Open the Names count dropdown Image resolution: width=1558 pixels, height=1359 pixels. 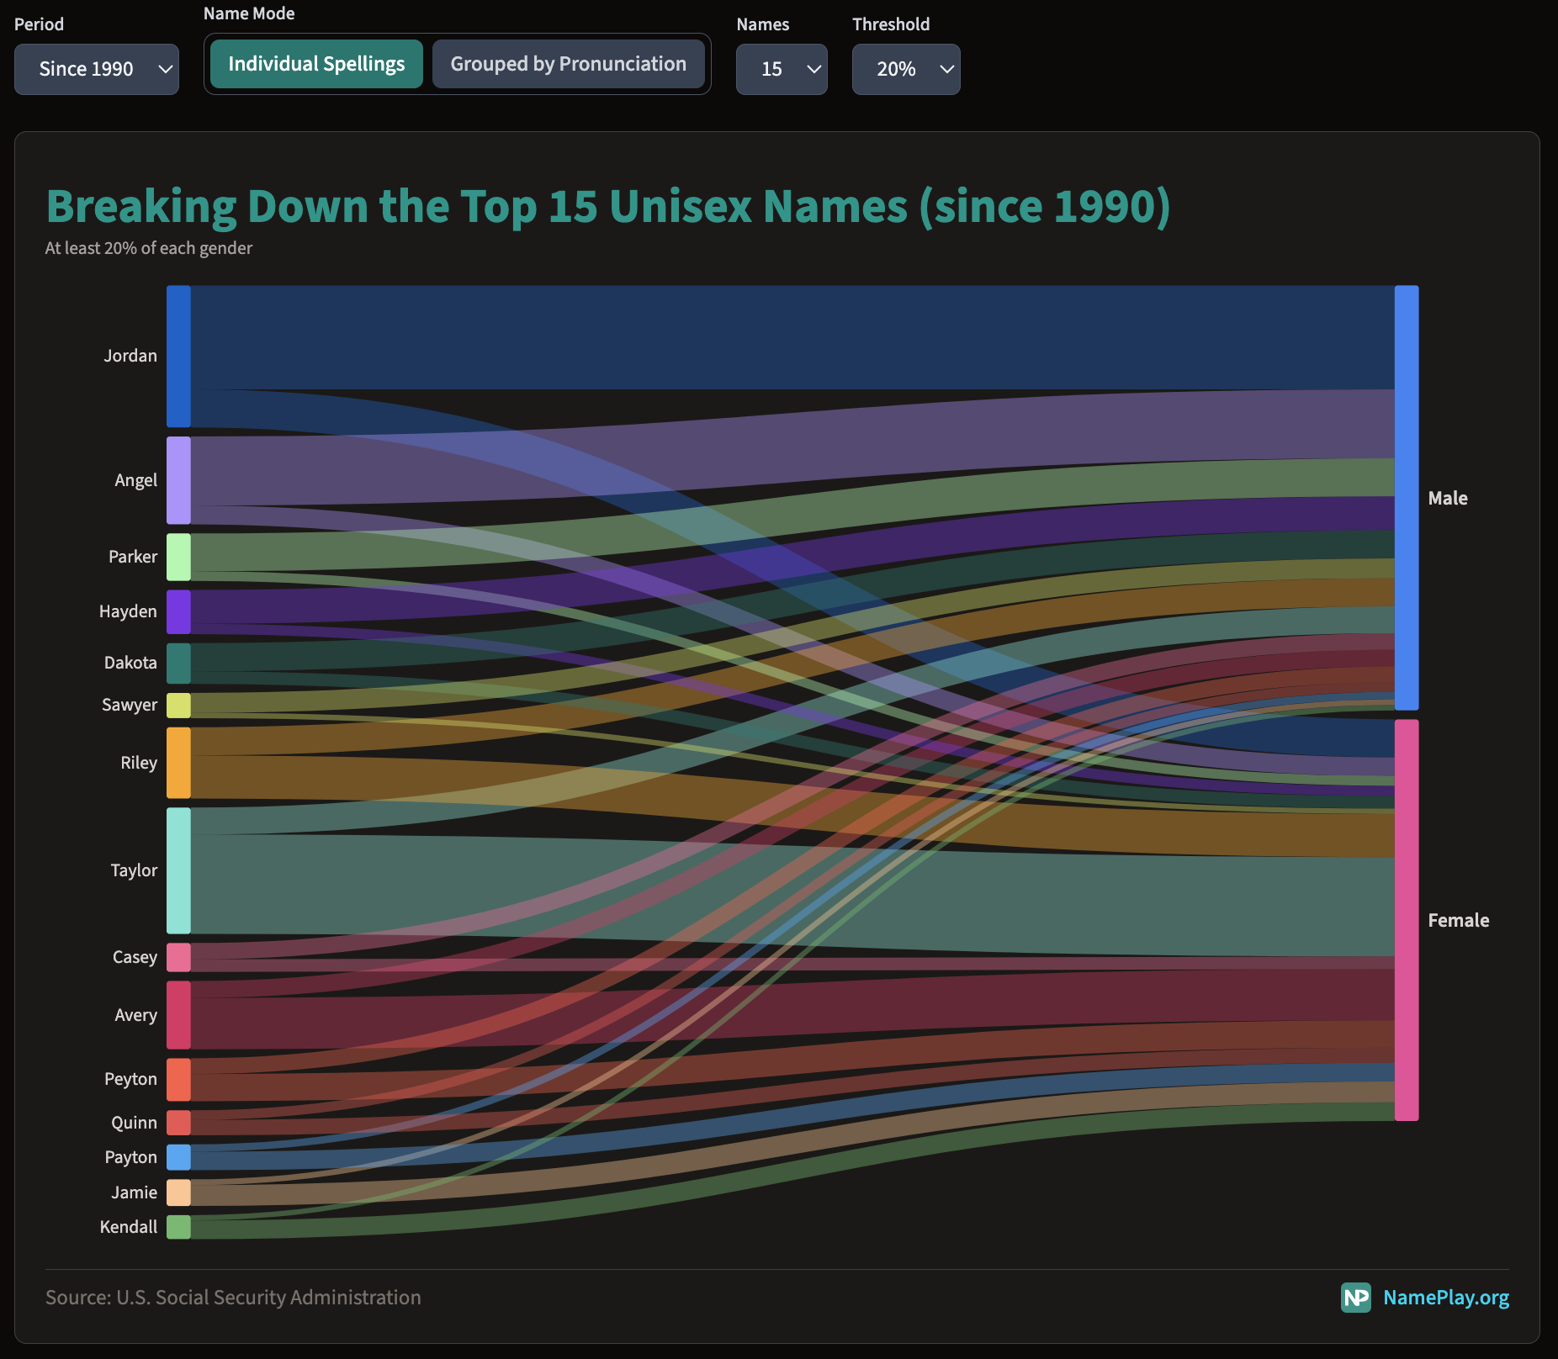click(781, 69)
